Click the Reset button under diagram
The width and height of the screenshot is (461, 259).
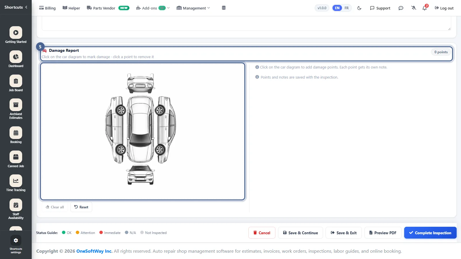81,207
